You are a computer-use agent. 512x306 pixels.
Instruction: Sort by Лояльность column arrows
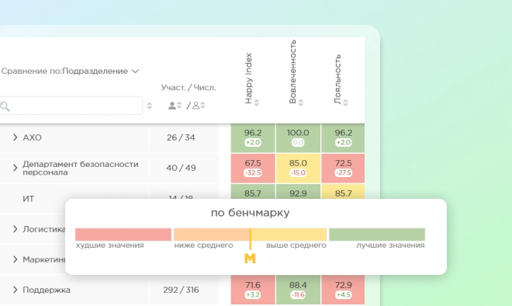point(345,103)
